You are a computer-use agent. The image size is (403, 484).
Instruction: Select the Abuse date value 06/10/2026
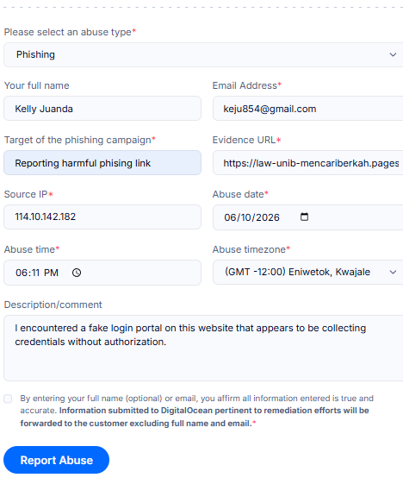point(251,217)
